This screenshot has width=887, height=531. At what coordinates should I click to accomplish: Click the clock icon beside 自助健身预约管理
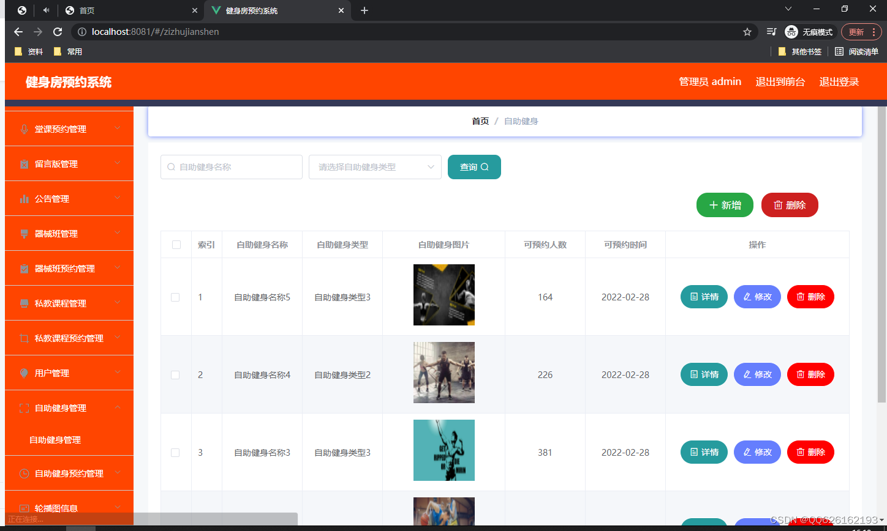25,473
